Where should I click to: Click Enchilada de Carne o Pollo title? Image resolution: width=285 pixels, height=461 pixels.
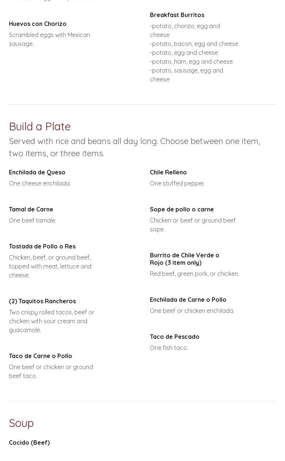(188, 300)
